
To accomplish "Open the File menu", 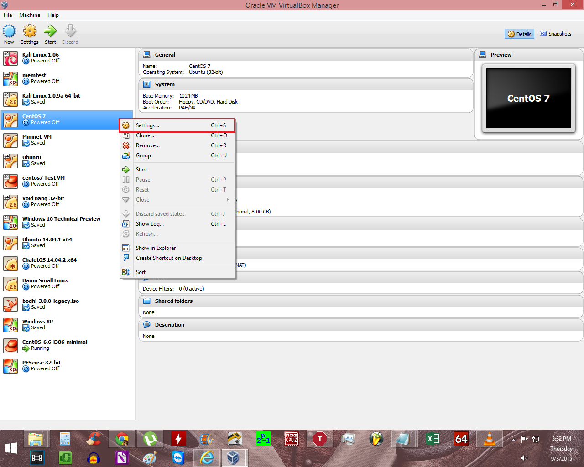I will [8, 15].
